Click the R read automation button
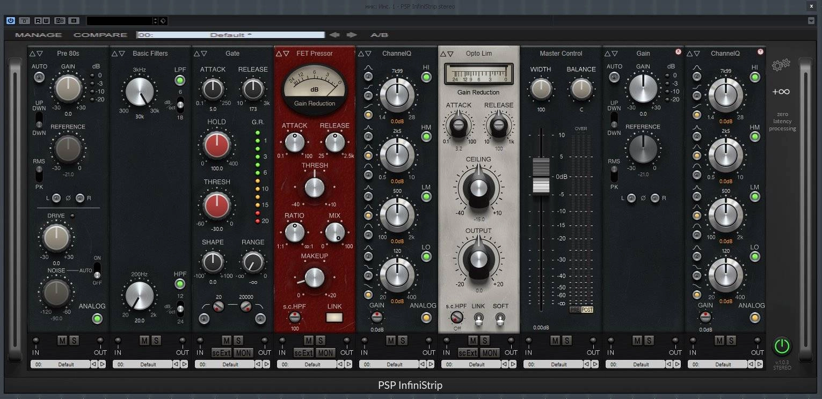This screenshot has width=822, height=399. [38, 20]
